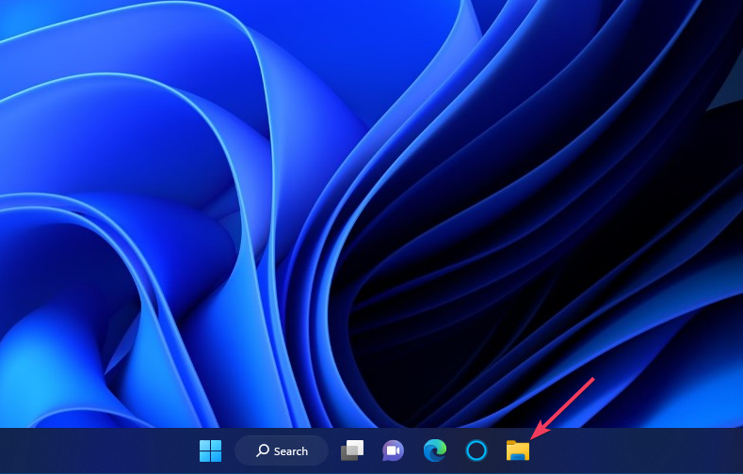Click empty taskbar area right of File Explorer
The image size is (743, 474).
coord(640,451)
